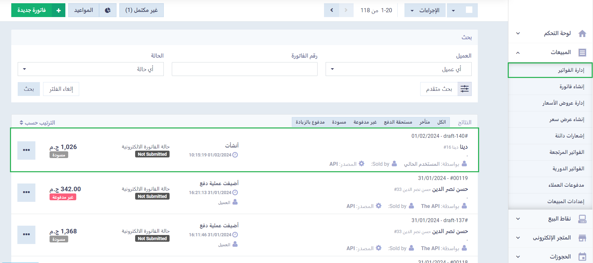Click the online store icon in sidebar

click(582, 238)
